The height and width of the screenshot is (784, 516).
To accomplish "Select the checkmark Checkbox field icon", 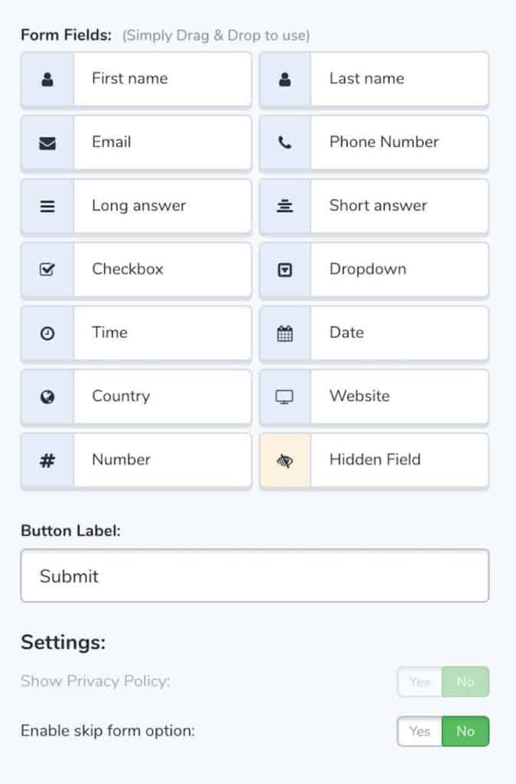I will click(47, 269).
